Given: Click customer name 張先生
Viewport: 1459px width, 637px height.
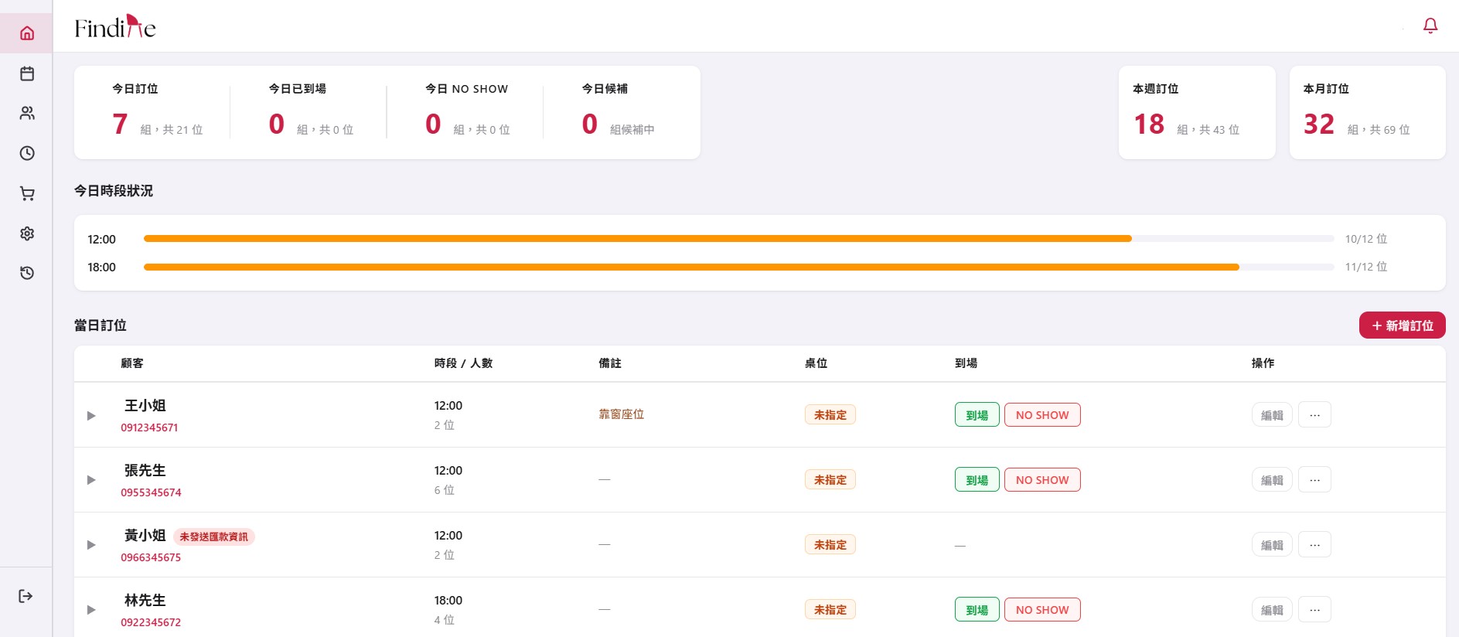Looking at the screenshot, I should pos(145,471).
